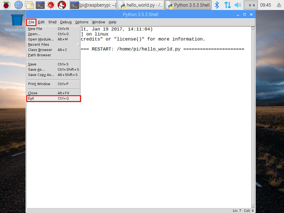Switch to the pi@raspberrypi terminal taskbar window
Screen dimensions: 284x213
click(x=93, y=5)
